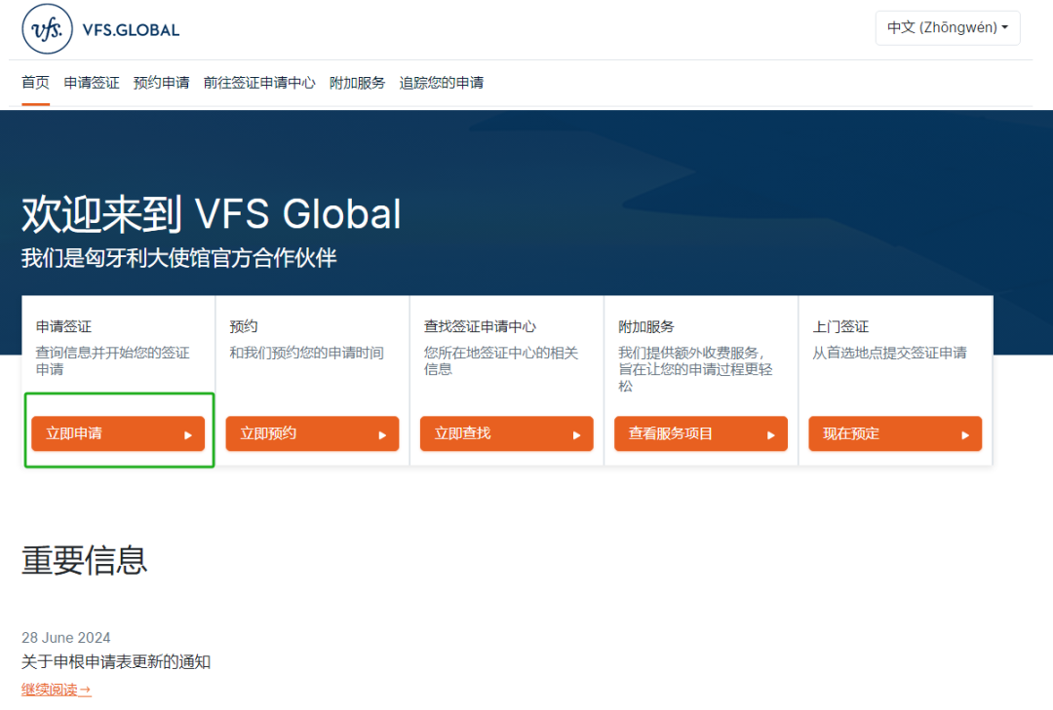Click the 查看服务项目 button

click(701, 433)
